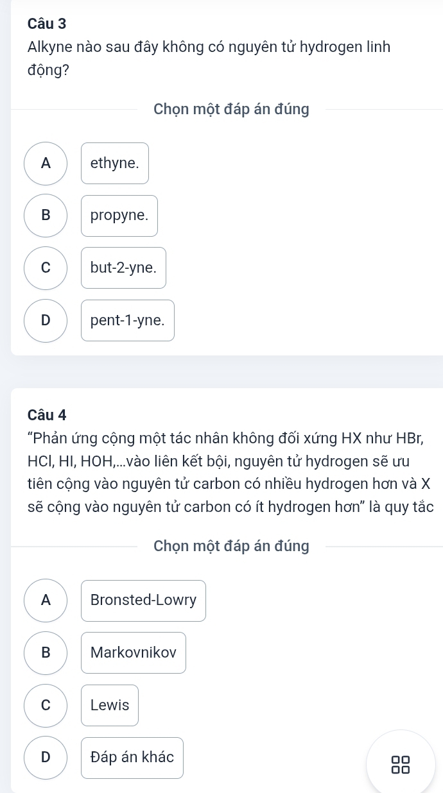The height and width of the screenshot is (793, 443).
Task: Choose the "Markovnikov" answer box
Action: 134,653
